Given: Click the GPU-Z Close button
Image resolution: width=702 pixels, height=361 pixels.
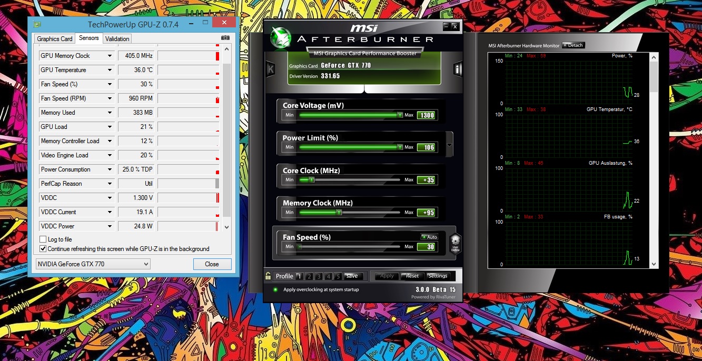Looking at the screenshot, I should 212,264.
